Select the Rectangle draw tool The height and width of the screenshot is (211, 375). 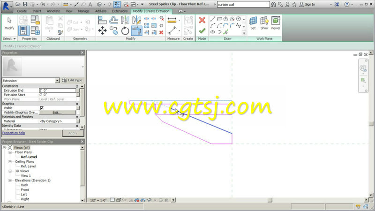[219, 19]
